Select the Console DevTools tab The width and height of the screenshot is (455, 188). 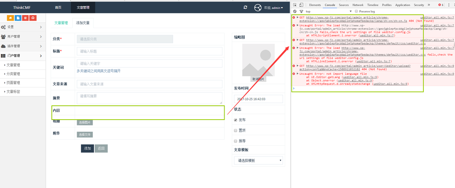pos(330,5)
